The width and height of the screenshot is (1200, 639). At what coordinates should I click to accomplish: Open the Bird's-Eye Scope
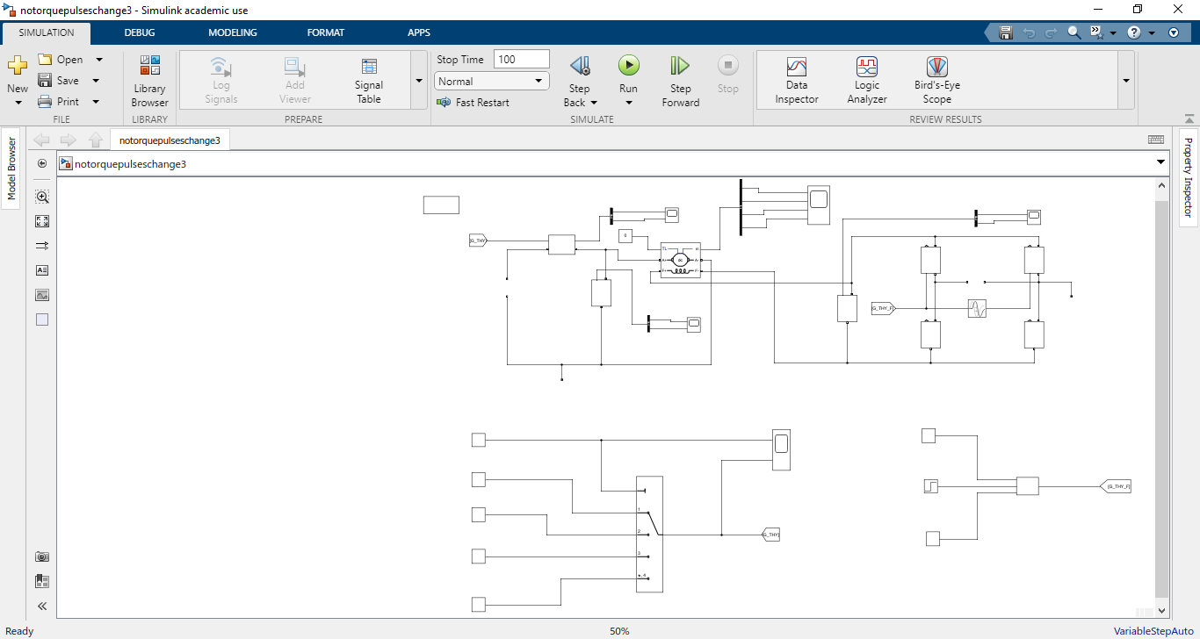pyautogui.click(x=937, y=82)
